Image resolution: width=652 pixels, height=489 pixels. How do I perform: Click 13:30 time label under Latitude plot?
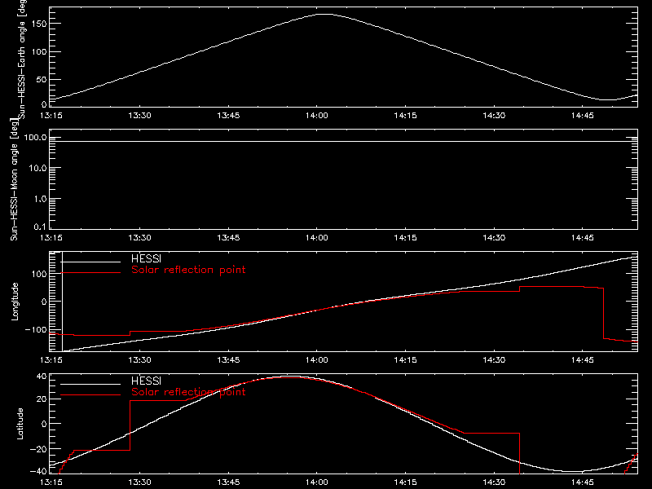point(139,482)
